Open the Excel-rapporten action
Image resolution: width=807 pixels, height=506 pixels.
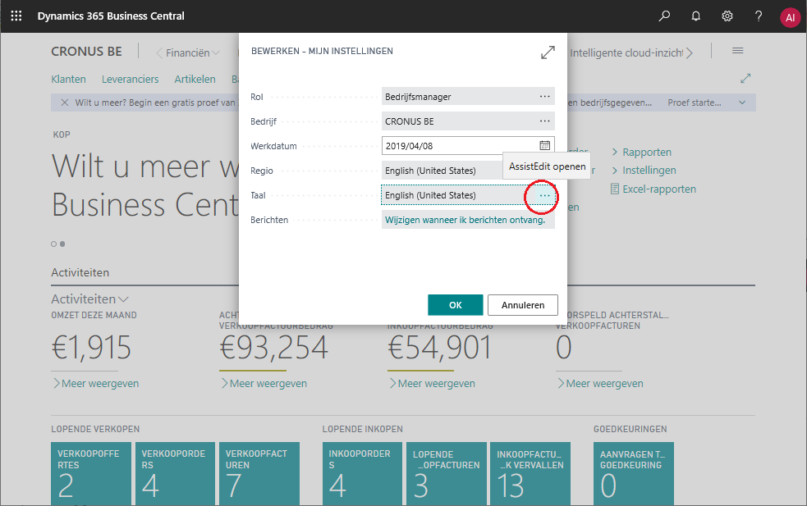(653, 189)
